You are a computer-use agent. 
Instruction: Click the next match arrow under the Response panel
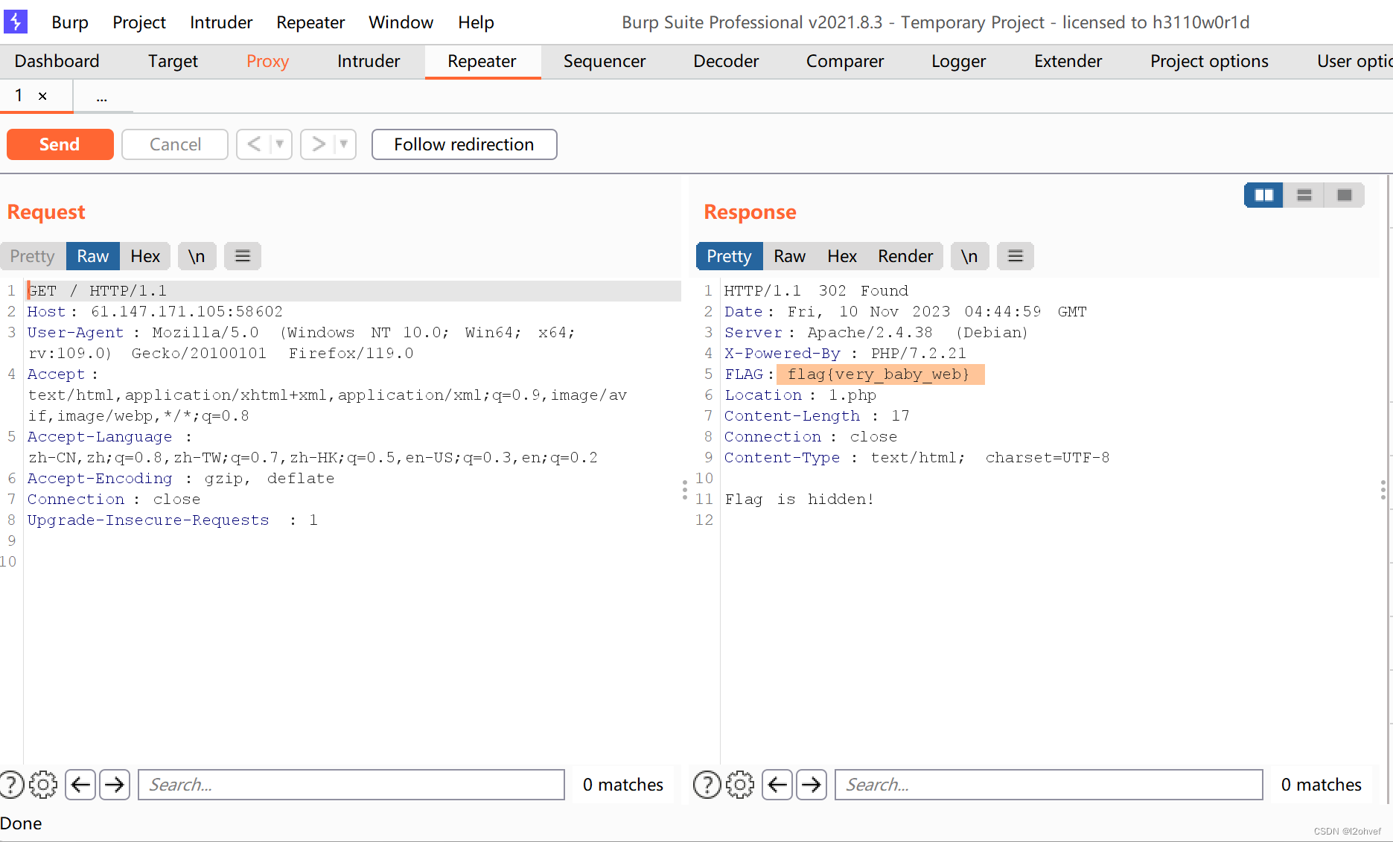point(812,784)
